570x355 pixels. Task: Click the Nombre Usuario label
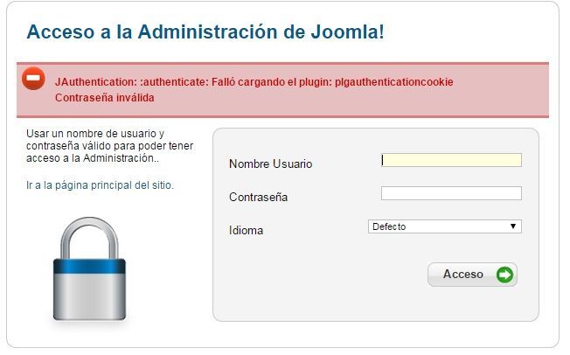point(270,164)
